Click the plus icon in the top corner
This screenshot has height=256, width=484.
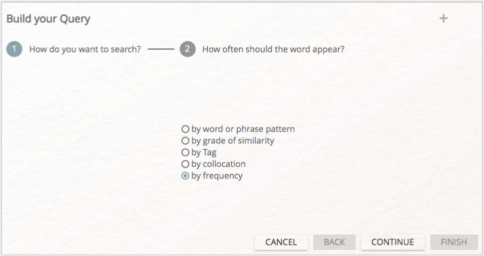tap(444, 19)
